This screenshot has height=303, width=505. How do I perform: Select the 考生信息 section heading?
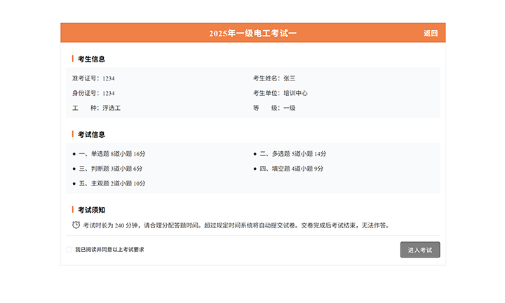[x=91, y=59]
